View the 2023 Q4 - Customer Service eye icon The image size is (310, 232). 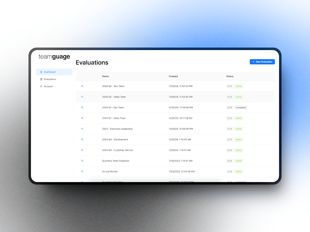82,150
